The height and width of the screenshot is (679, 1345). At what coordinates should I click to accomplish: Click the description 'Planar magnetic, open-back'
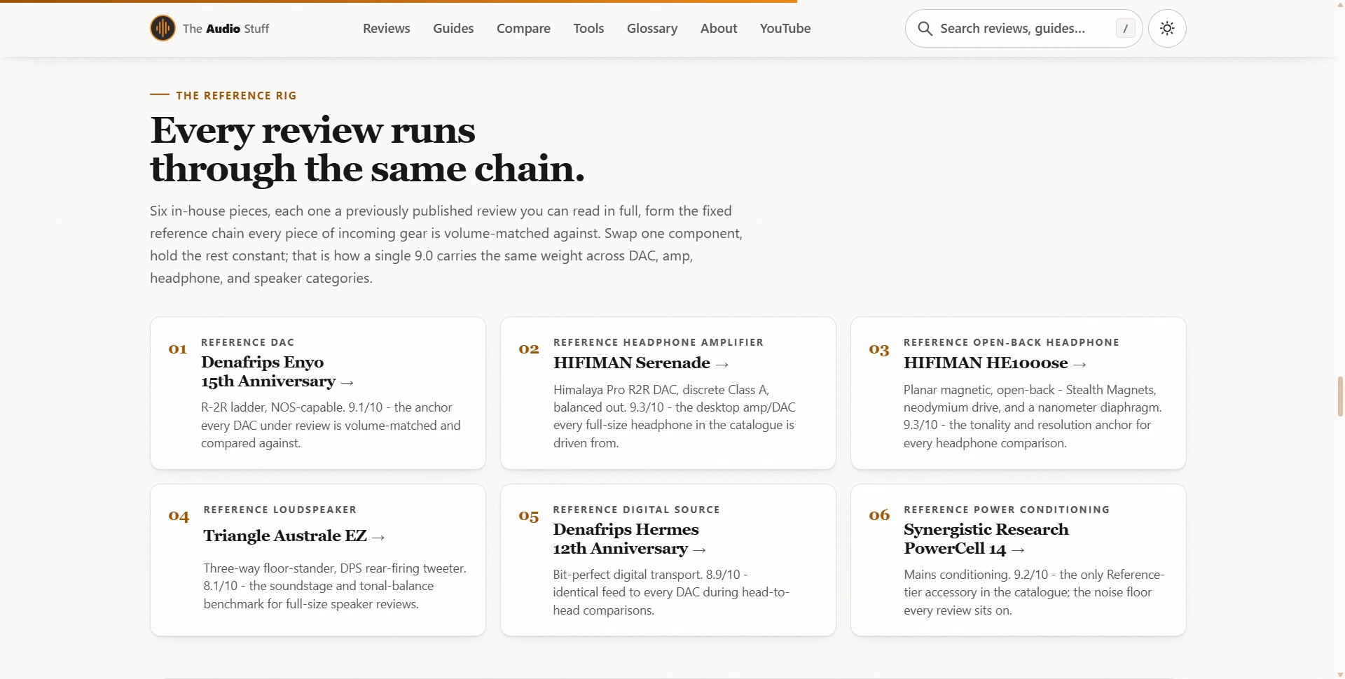click(x=1033, y=416)
